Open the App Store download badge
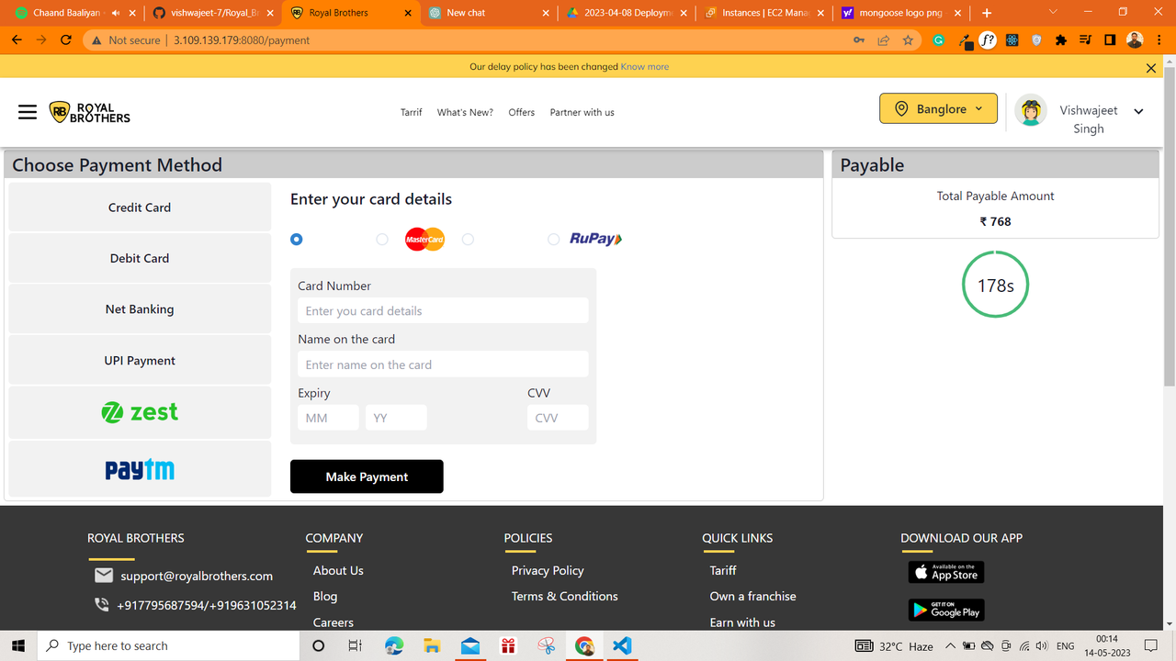Viewport: 1176px width, 661px height. pyautogui.click(x=946, y=572)
